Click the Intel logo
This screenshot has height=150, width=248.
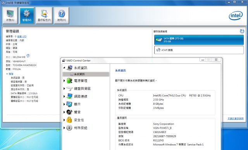tap(236, 15)
